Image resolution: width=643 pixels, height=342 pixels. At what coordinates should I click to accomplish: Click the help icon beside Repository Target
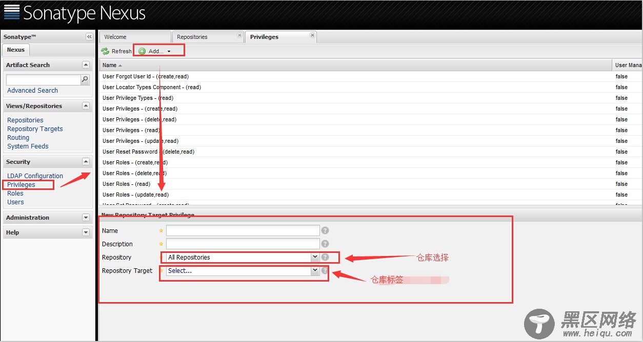pos(325,271)
